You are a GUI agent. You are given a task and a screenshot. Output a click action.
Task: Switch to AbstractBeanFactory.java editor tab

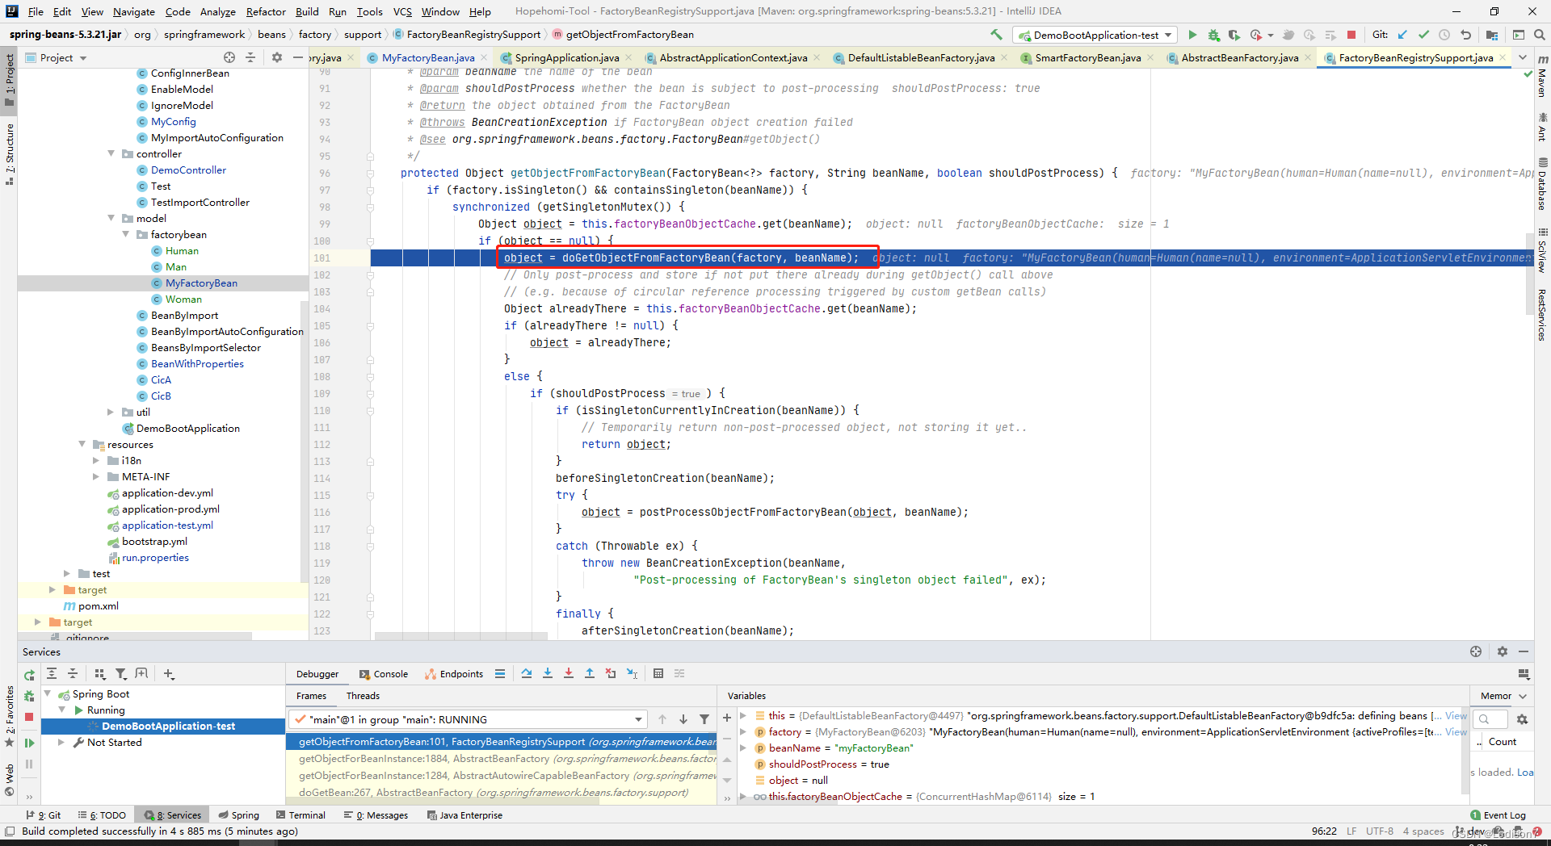pyautogui.click(x=1239, y=57)
